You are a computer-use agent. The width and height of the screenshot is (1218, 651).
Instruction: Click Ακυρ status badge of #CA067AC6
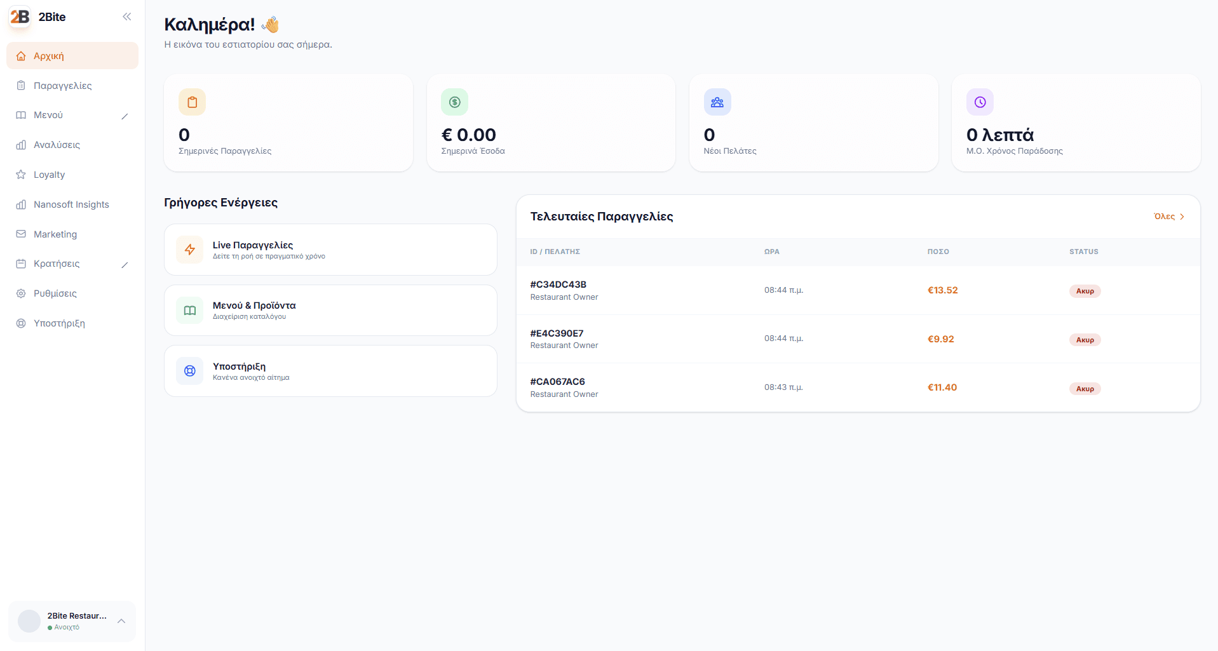click(x=1085, y=389)
